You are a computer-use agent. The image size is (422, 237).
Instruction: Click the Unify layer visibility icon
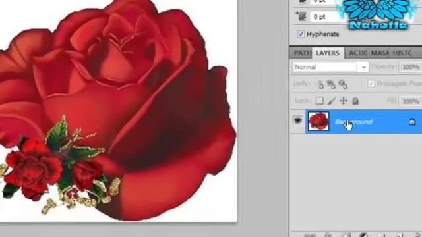(x=331, y=84)
